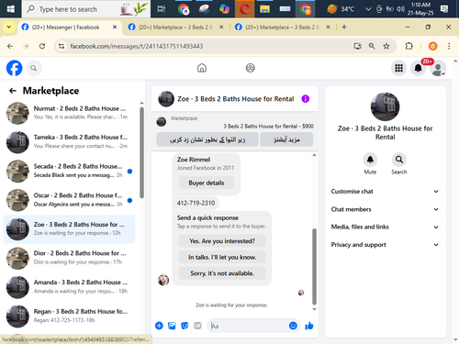
Task: Open more actions plus icon in composer
Action: coord(159,326)
